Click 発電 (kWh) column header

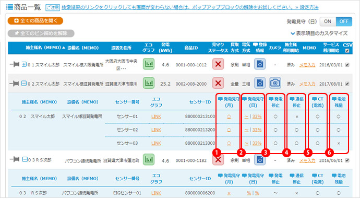click(165, 48)
